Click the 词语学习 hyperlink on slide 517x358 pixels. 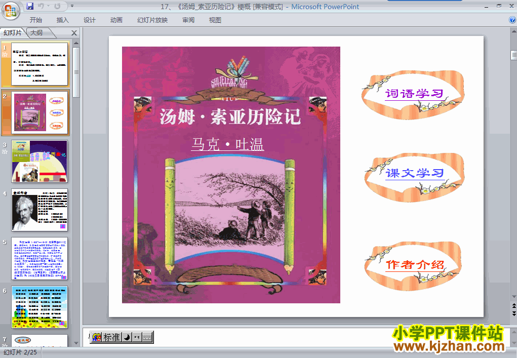[x=414, y=94]
